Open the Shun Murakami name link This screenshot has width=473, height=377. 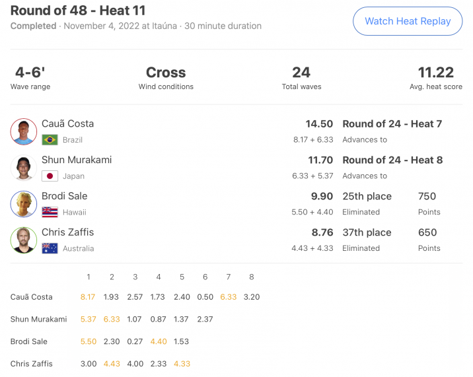[x=77, y=160]
